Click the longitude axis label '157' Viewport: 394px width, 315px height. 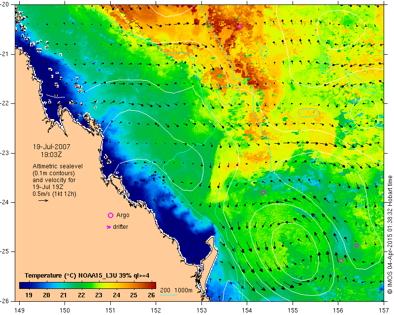tap(384, 311)
